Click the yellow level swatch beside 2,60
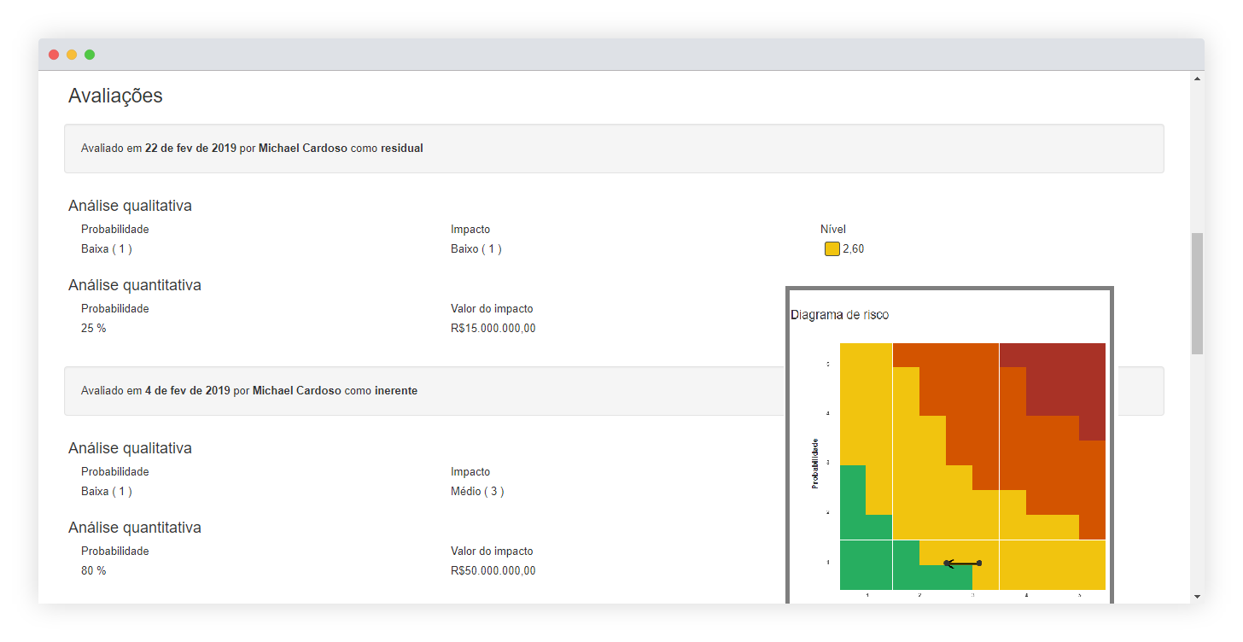1243x642 pixels. click(832, 249)
